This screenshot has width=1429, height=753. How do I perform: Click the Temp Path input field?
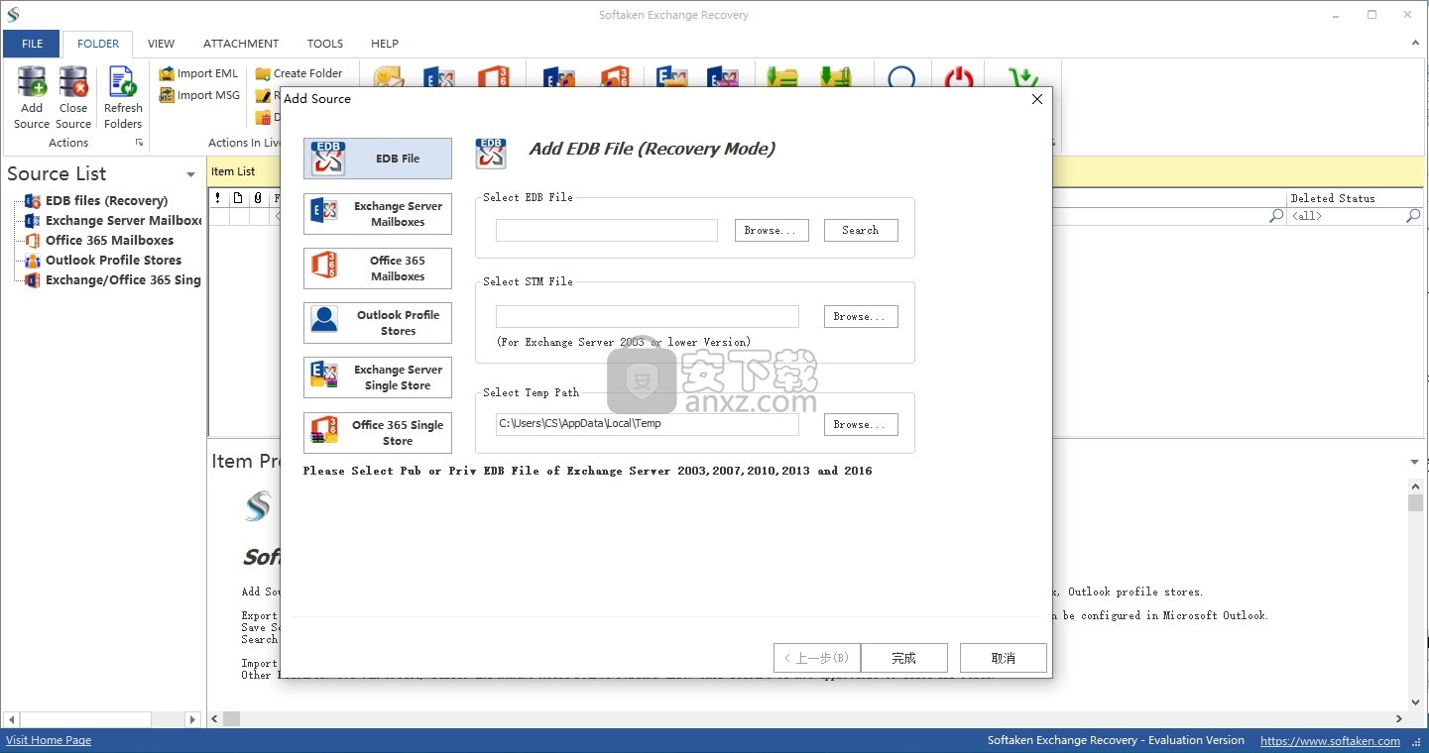tap(648, 424)
